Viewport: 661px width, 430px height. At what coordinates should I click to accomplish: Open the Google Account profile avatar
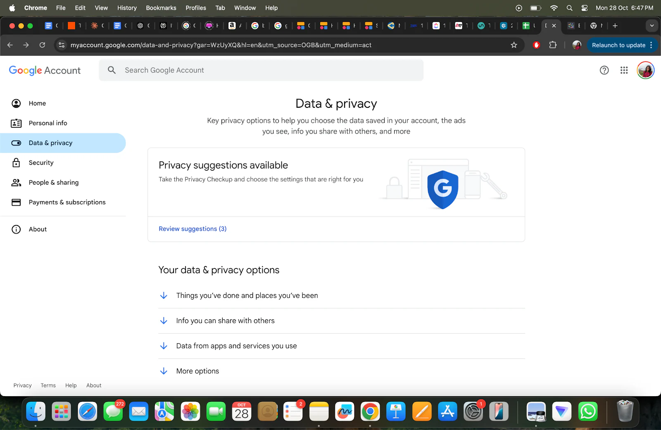(645, 70)
